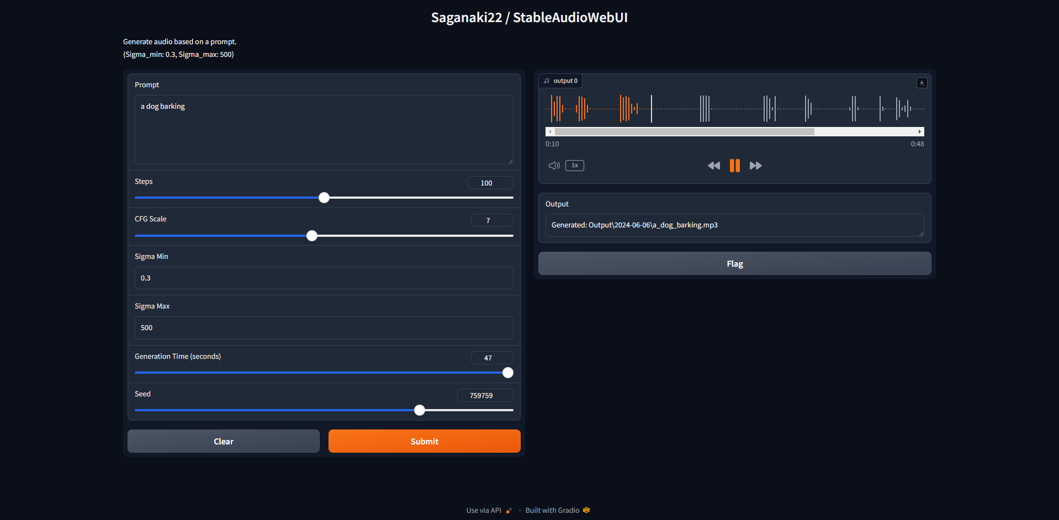Skip forward with the fast-forward icon
1059x520 pixels.
[755, 166]
